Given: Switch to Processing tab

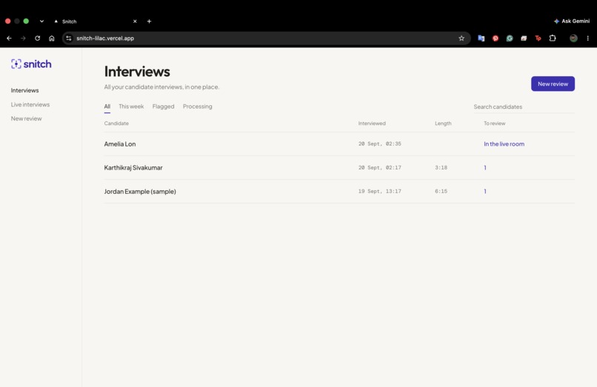Looking at the screenshot, I should pyautogui.click(x=197, y=107).
